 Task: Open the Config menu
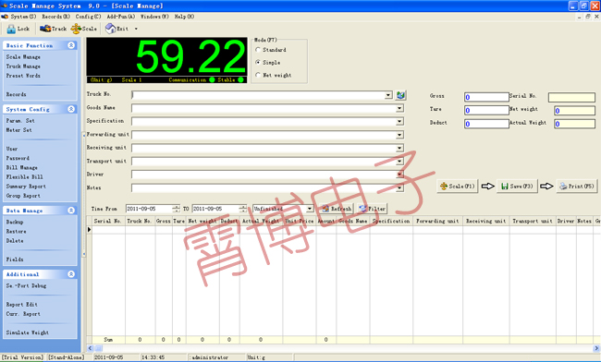click(x=88, y=17)
